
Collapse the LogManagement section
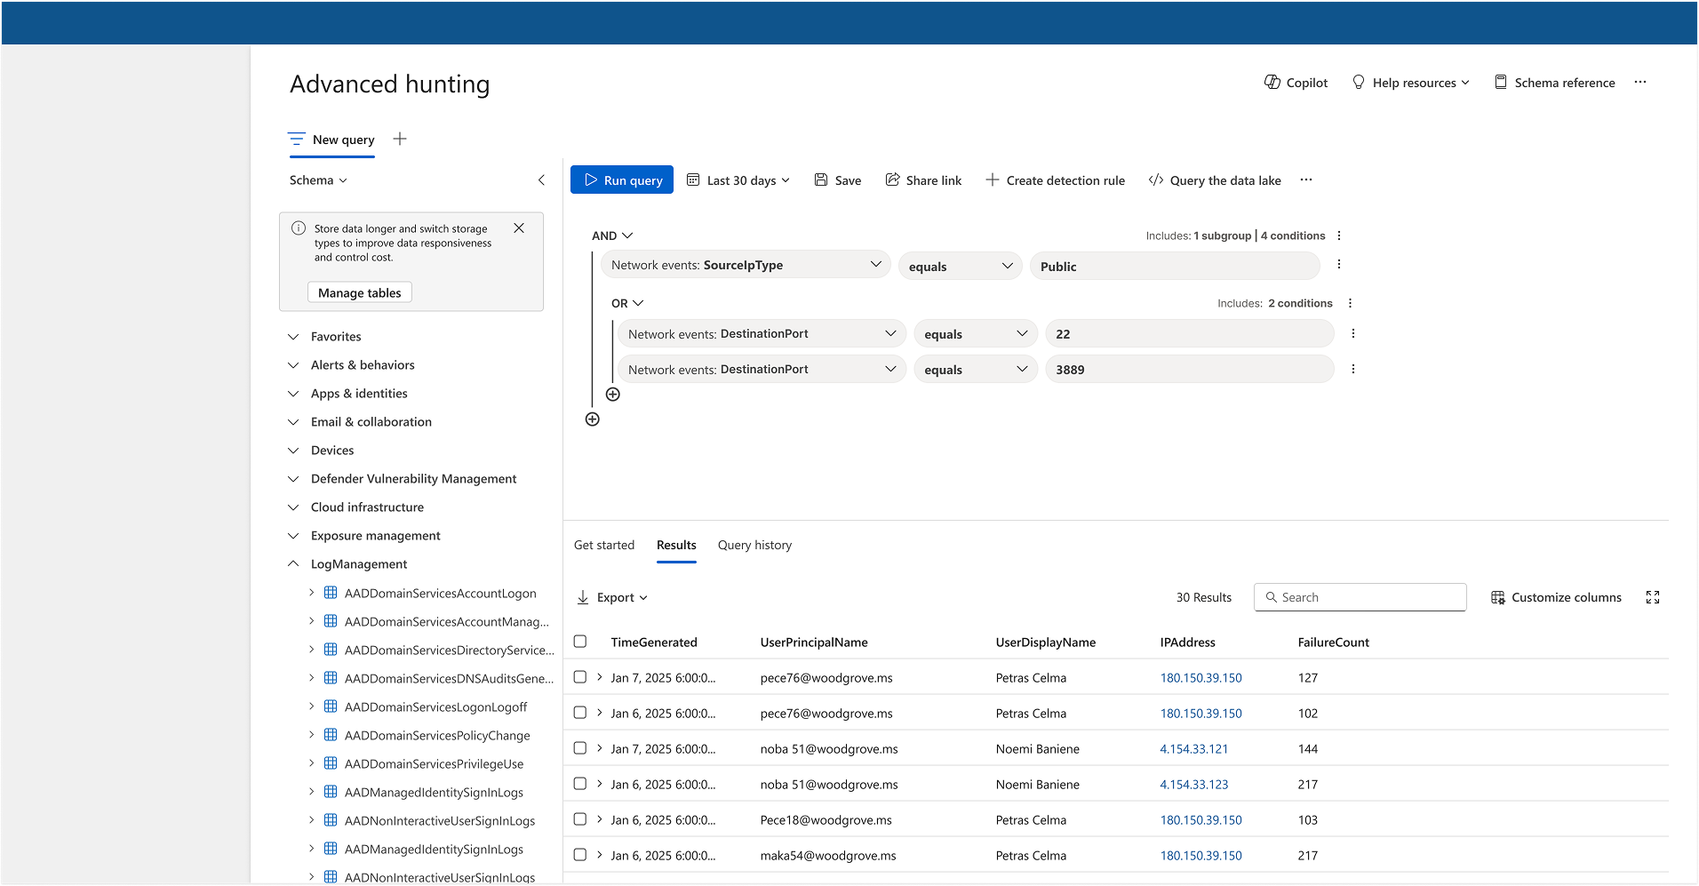293,564
